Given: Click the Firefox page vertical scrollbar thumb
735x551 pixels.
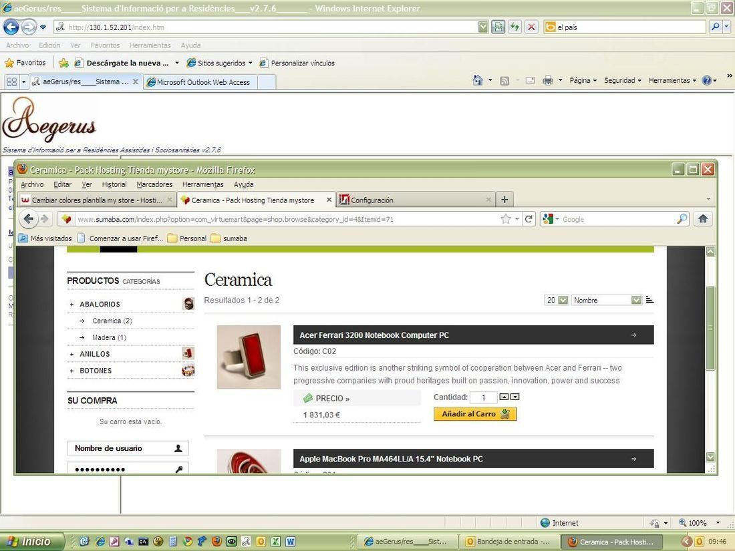Looking at the screenshot, I should [711, 328].
